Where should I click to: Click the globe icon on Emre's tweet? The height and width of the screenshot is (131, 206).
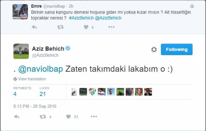point(192,6)
